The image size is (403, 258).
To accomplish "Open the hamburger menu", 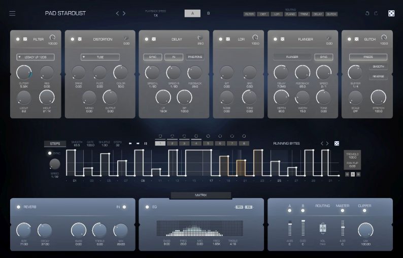I will point(12,13).
